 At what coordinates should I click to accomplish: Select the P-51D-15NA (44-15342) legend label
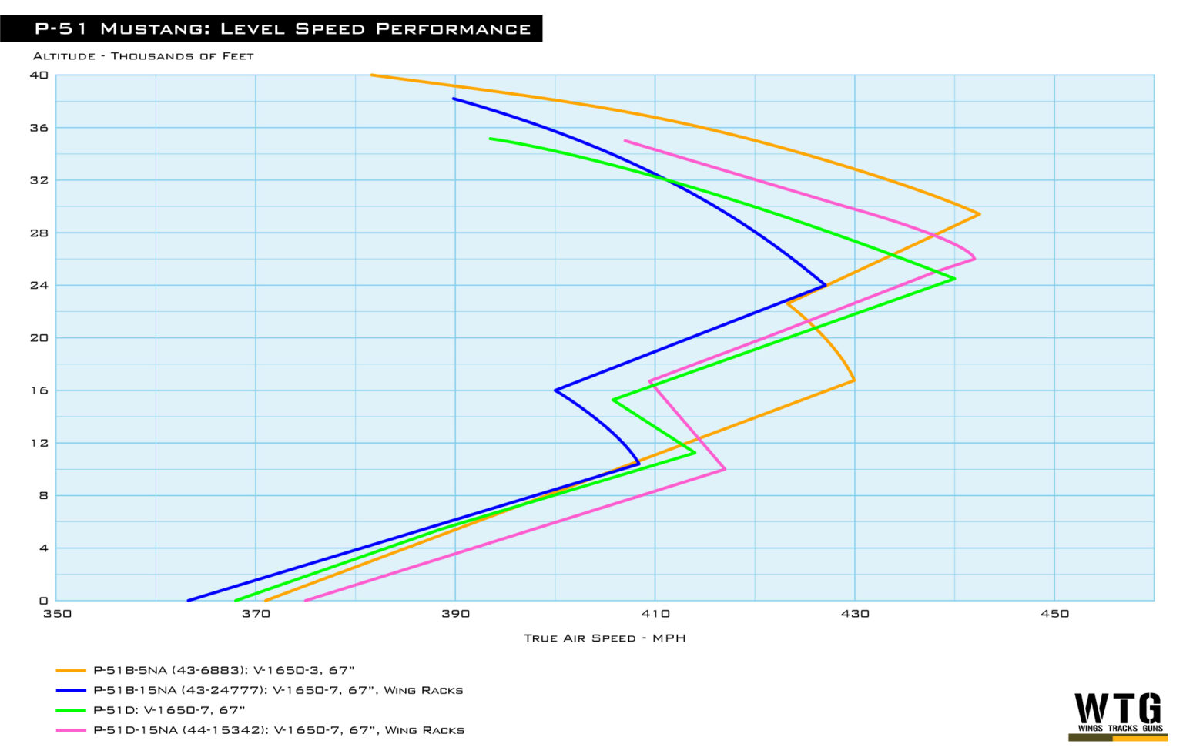click(x=278, y=731)
